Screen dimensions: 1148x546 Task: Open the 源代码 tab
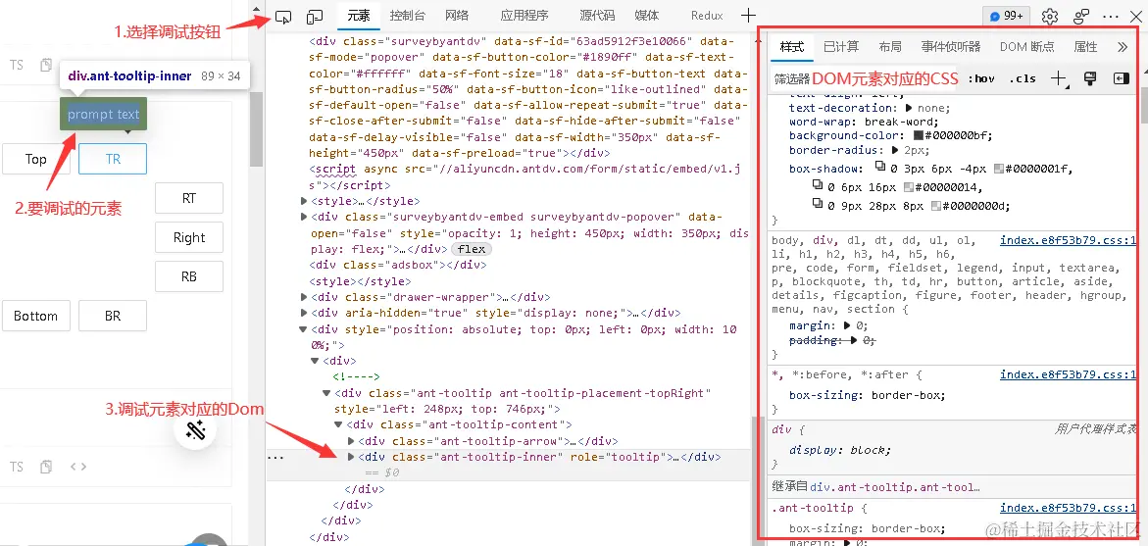click(597, 16)
